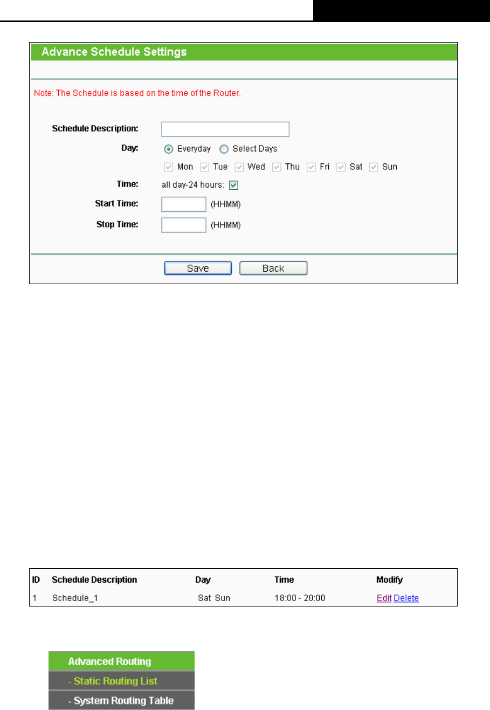
Task: Toggle the Mon checkbox
Action: (168, 167)
